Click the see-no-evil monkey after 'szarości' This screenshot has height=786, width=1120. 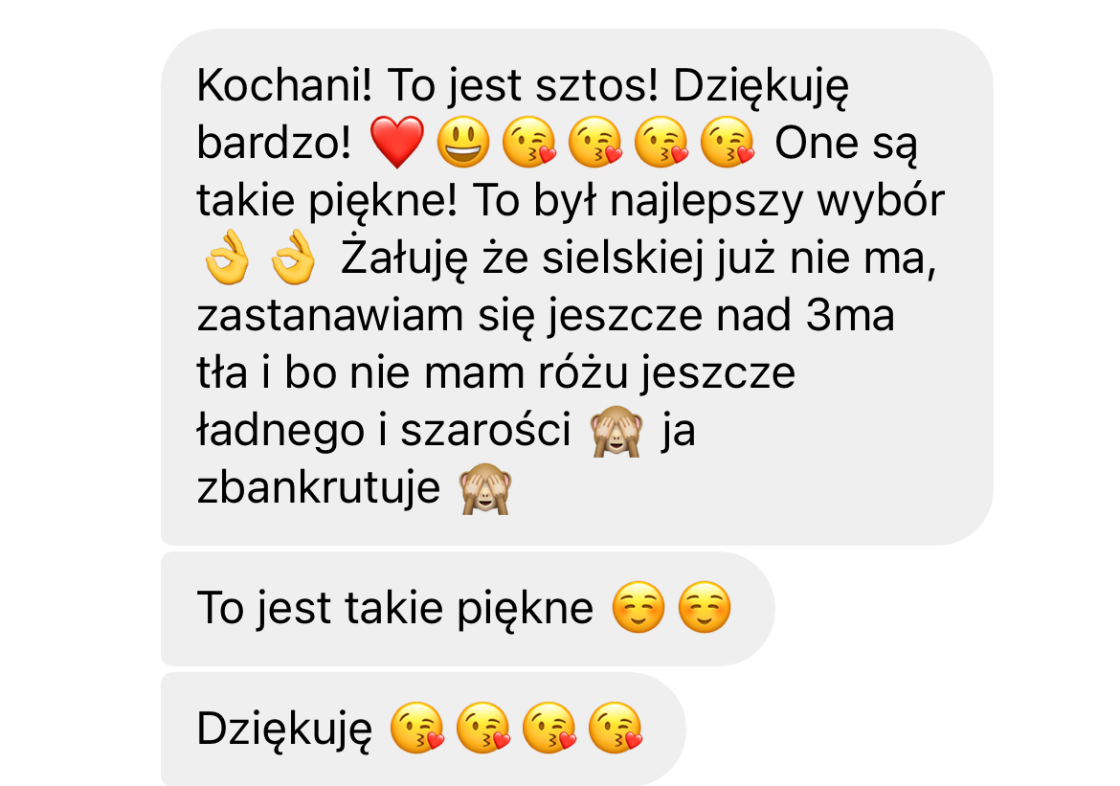coord(616,432)
